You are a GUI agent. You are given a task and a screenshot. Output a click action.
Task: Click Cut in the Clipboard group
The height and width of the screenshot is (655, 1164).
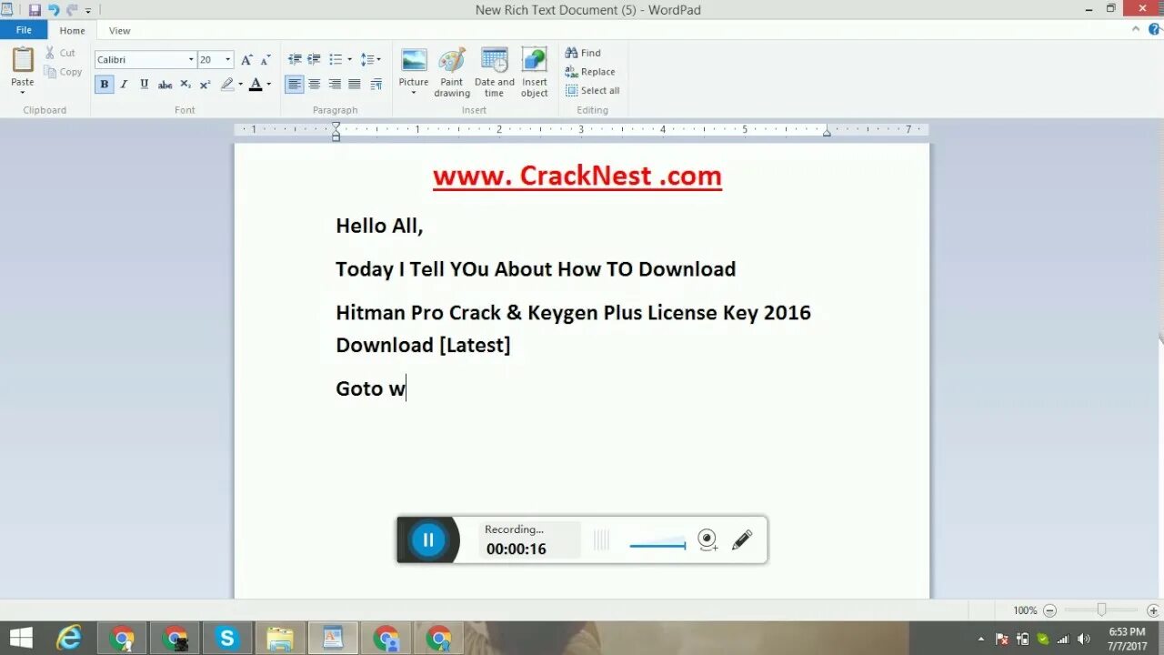point(61,53)
